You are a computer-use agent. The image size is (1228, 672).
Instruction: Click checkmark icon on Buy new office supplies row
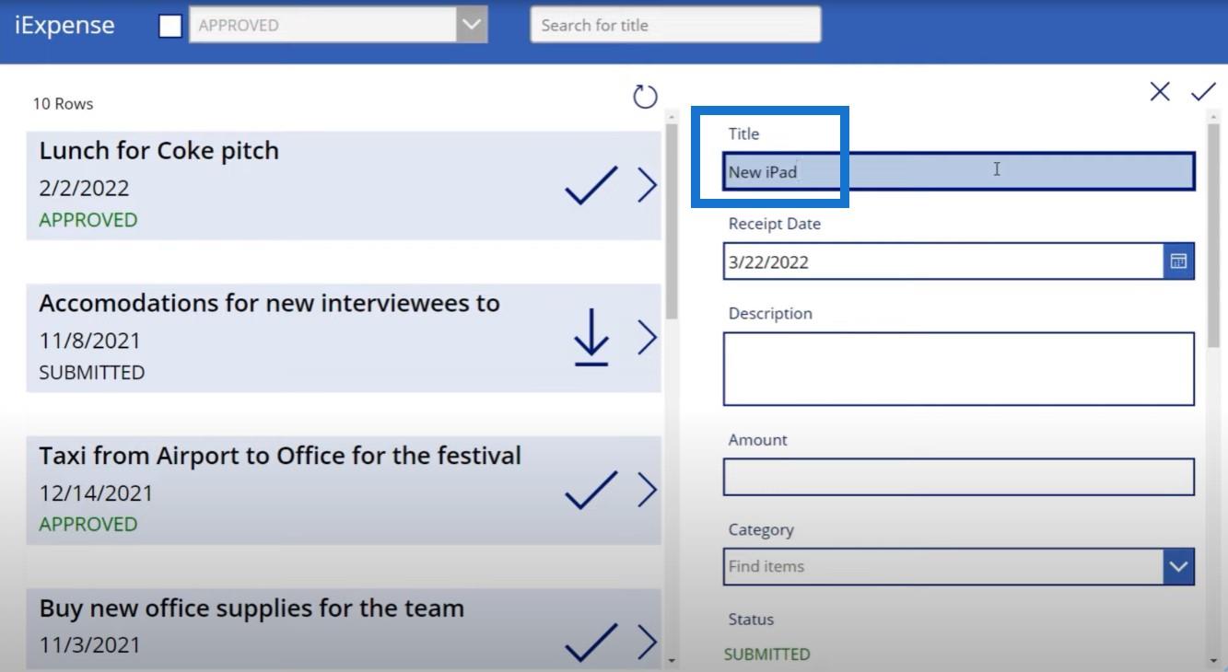591,642
